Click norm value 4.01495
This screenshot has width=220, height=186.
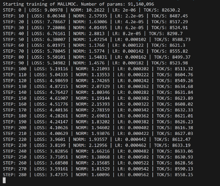pos(98,28)
